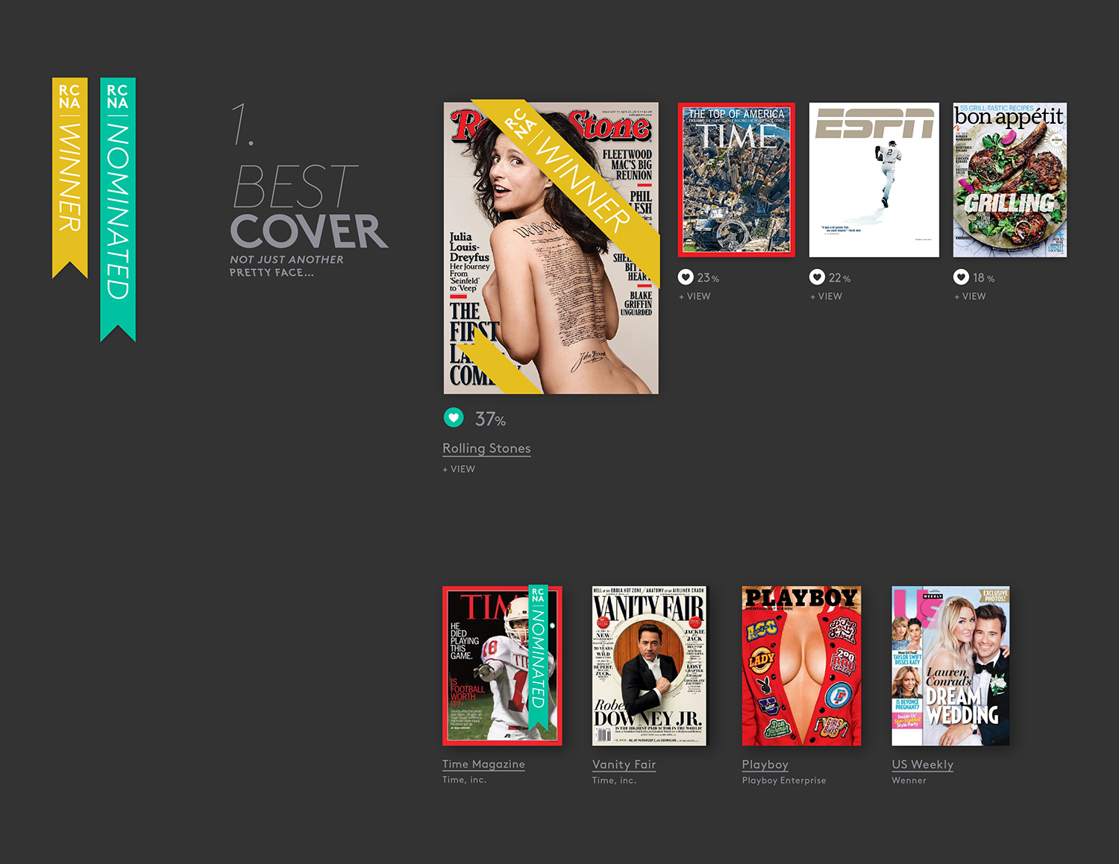
Task: Select the nominated Time football cover
Action: pos(502,666)
